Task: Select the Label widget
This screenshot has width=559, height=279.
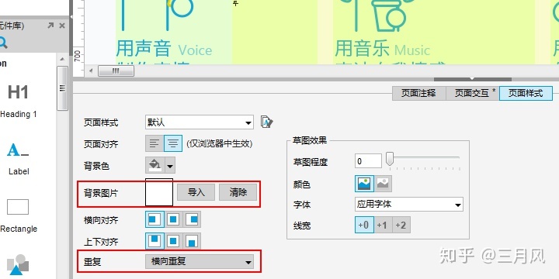Action: (18, 159)
